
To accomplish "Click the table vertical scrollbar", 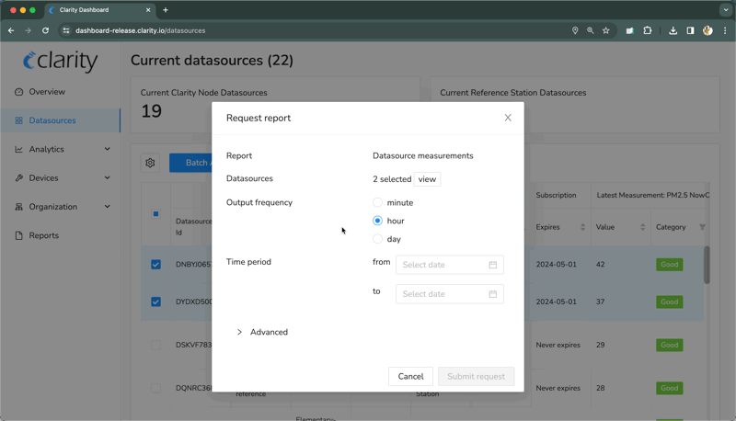I will [x=707, y=265].
